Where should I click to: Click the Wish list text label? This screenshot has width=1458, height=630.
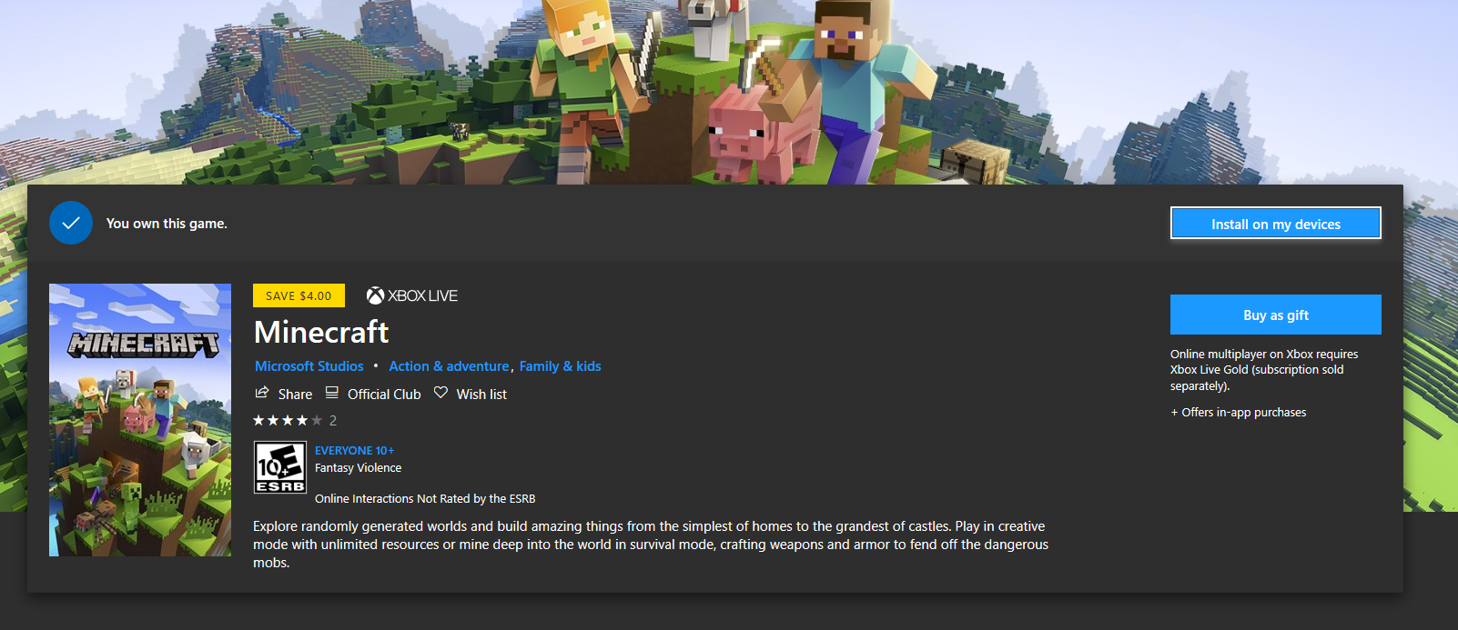click(x=481, y=394)
